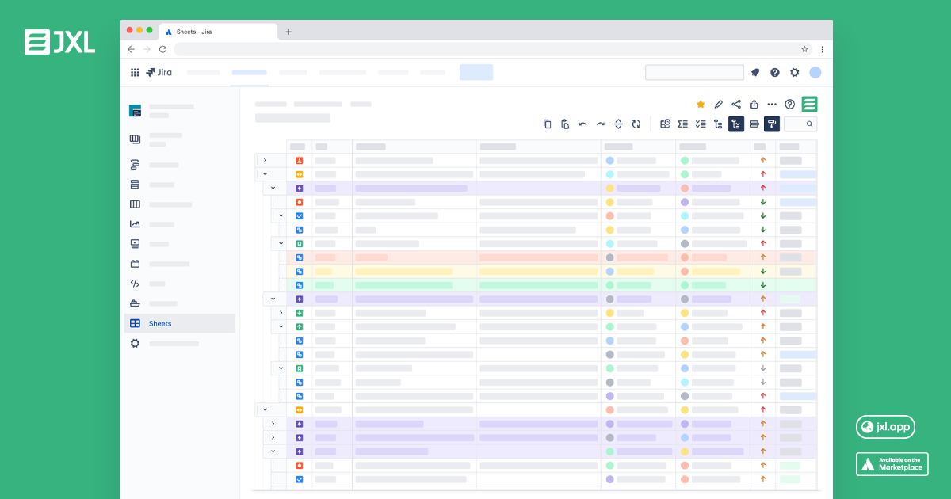Click the export/upload icon in the header

point(753,104)
